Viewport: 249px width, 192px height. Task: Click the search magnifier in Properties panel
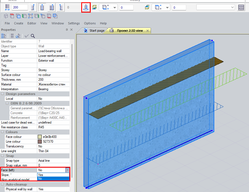coord(33,36)
